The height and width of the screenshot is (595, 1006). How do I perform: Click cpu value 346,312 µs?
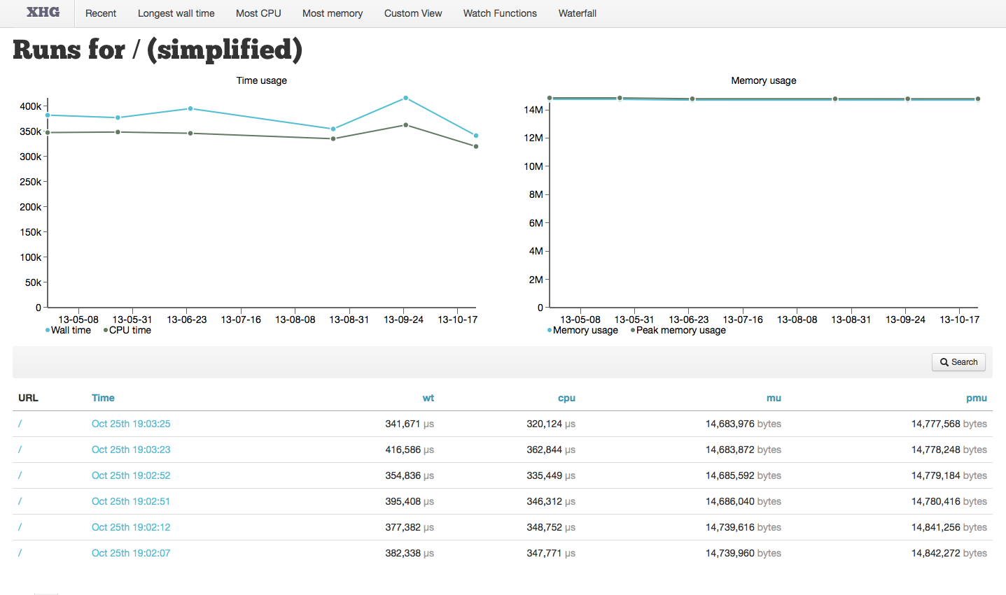(551, 501)
